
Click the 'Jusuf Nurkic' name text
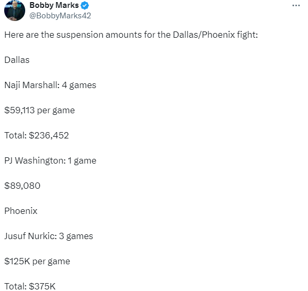coord(30,236)
